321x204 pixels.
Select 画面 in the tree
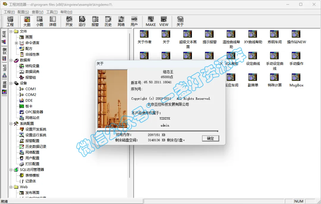coord(29,37)
